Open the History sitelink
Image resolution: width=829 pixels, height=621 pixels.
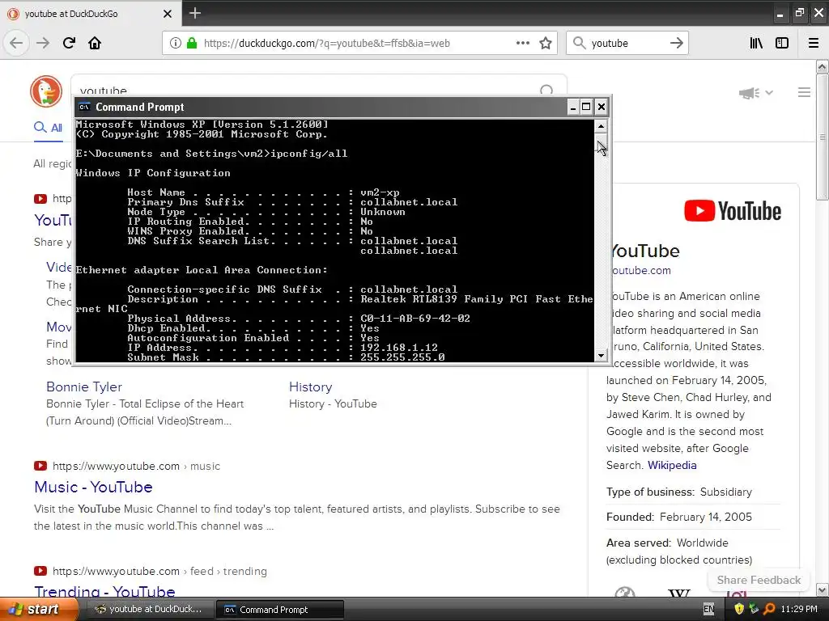pos(310,387)
